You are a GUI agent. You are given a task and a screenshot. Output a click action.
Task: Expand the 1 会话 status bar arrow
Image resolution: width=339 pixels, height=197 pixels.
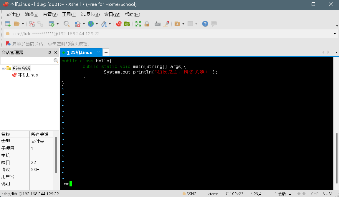tap(290, 194)
